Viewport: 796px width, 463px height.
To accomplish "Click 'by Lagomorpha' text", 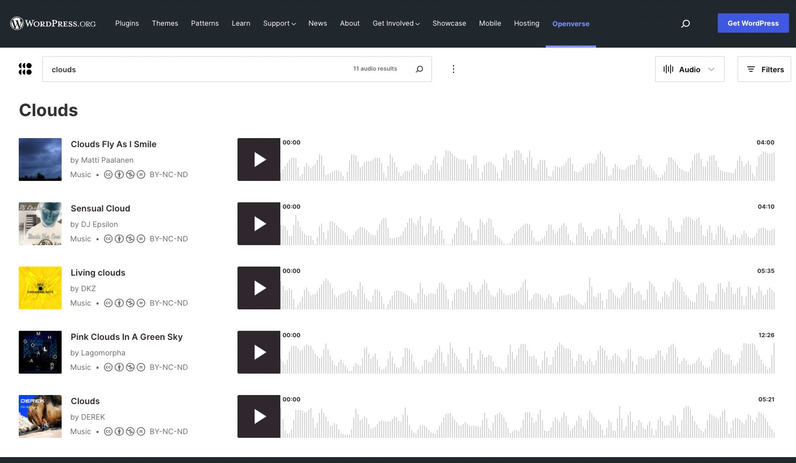I will coord(98,353).
